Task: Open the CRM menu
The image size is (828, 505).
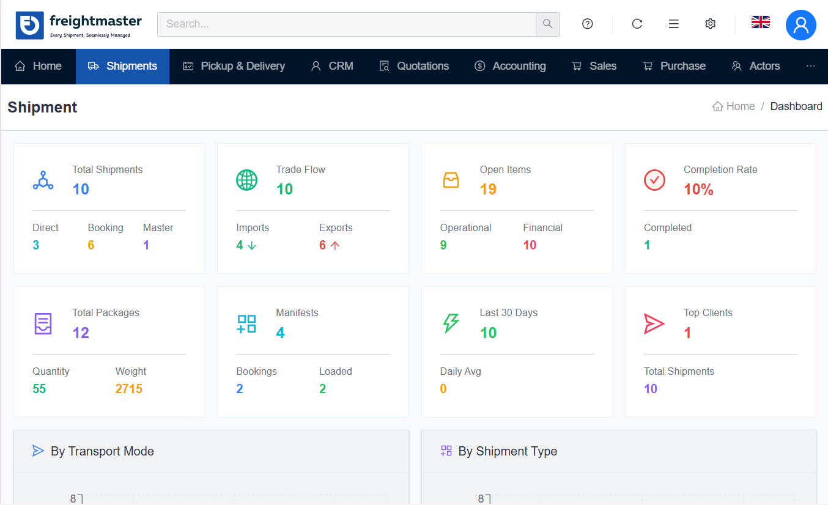Action: [x=332, y=66]
